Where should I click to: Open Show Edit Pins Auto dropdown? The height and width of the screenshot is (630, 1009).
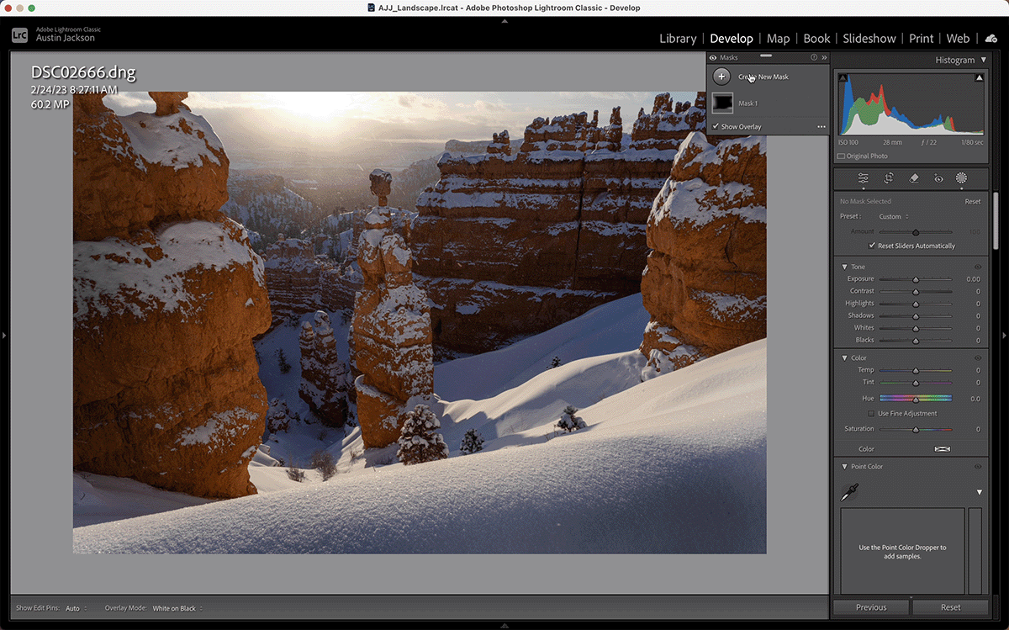pos(76,608)
